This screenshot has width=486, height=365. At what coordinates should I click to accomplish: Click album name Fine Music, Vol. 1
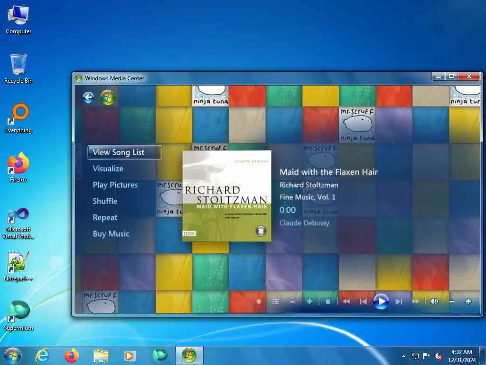coord(307,197)
